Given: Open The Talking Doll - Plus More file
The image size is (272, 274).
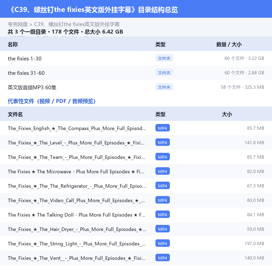Looking at the screenshot, I should point(76,215).
